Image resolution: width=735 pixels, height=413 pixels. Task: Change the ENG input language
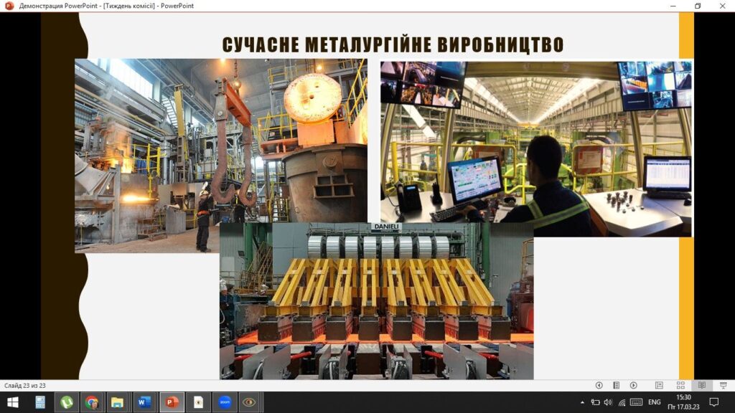click(655, 402)
